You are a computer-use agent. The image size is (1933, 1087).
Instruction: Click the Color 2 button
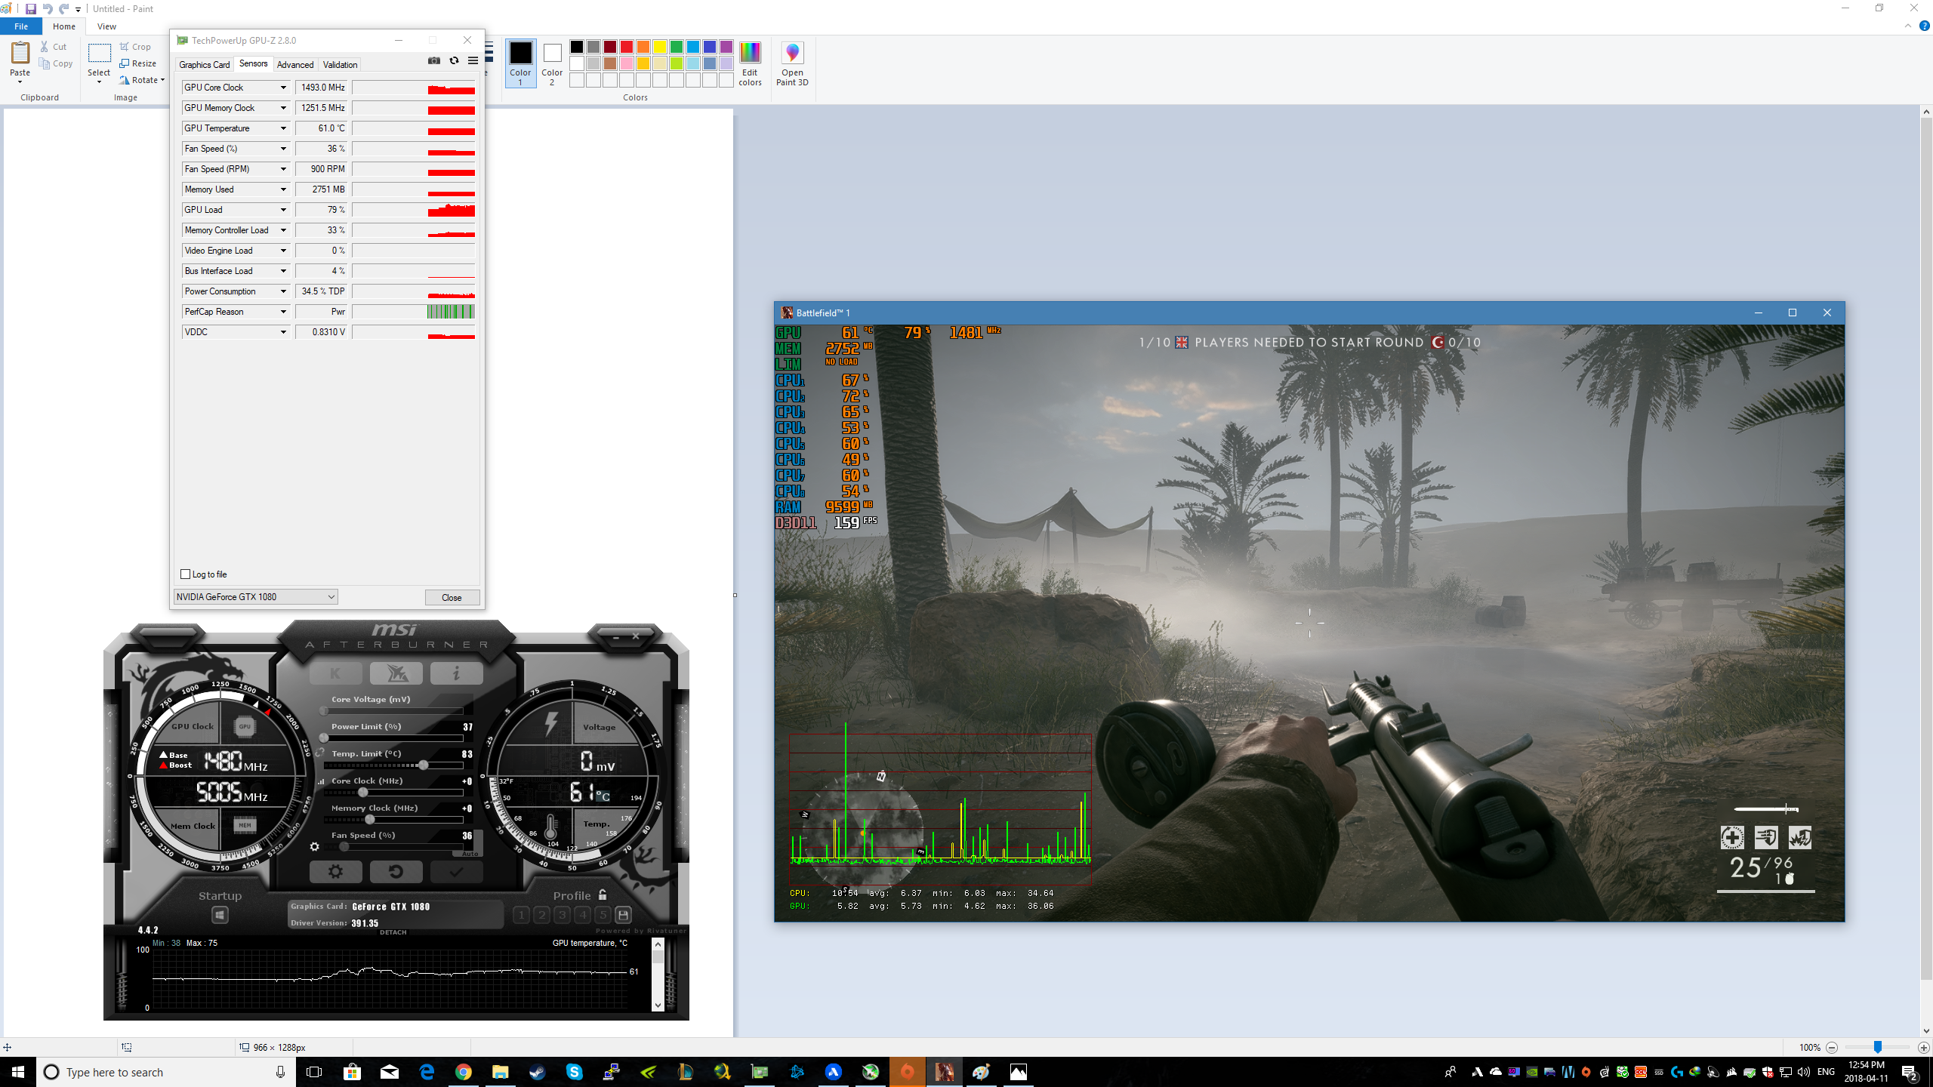[x=552, y=64]
